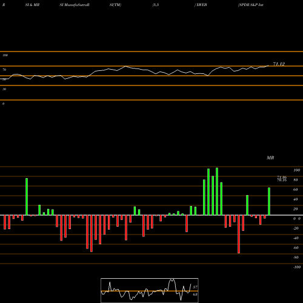Click the RSI axis label 100
This screenshot has width=303, height=303.
(x=5, y=55)
